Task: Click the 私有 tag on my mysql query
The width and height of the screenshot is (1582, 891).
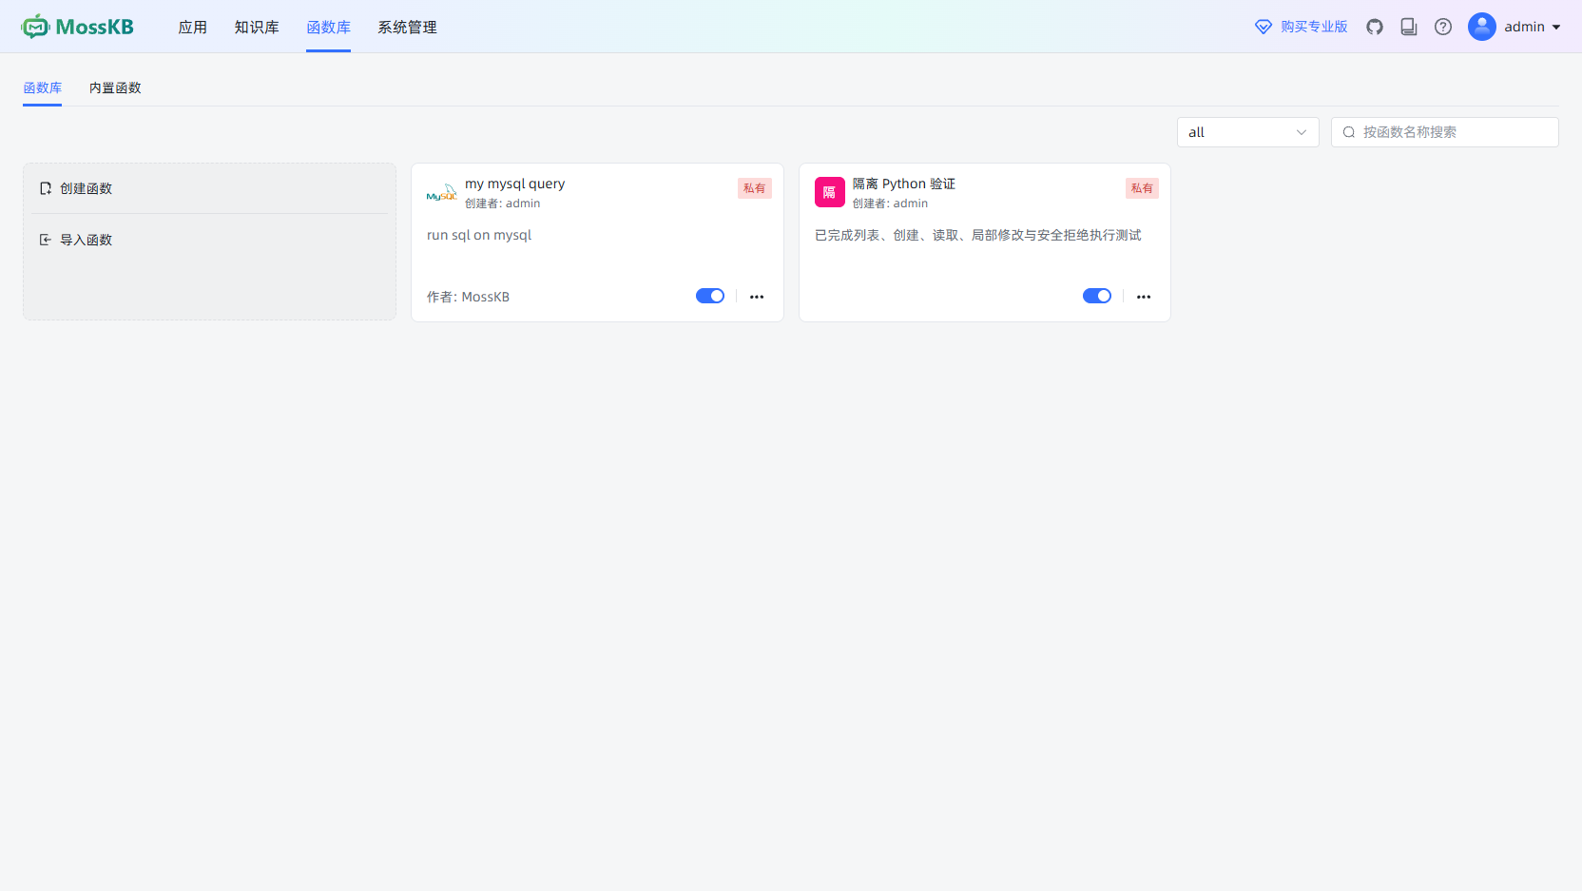Action: 755,188
